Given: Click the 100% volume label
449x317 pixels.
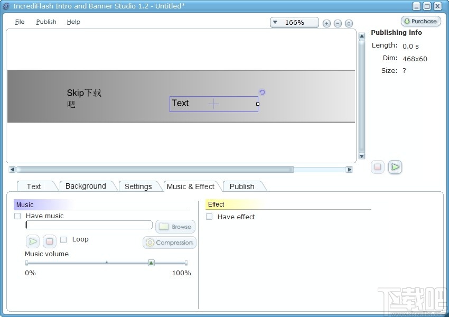Looking at the screenshot, I should point(181,273).
